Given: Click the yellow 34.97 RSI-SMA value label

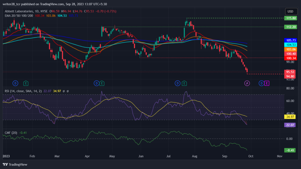Looking at the screenshot, I should pyautogui.click(x=290, y=117).
